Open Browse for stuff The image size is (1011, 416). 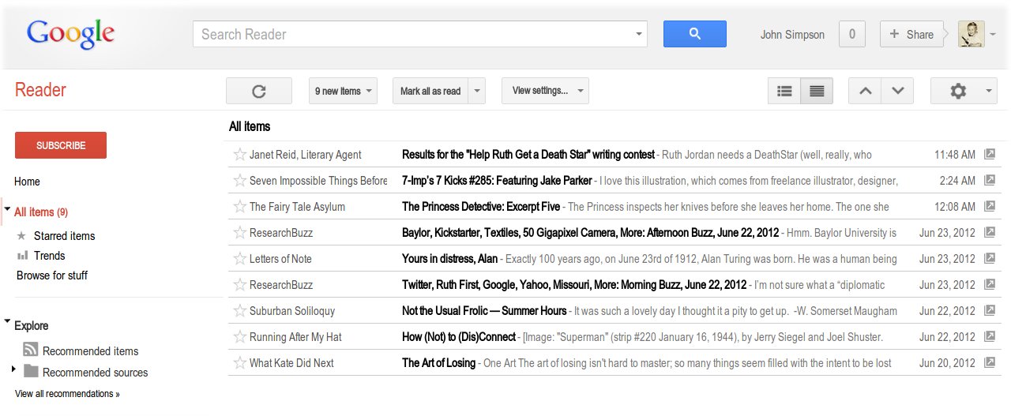[x=52, y=275]
